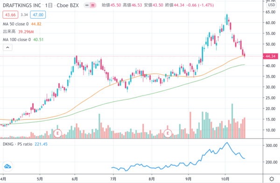Click the 6月 label on the time axis
This screenshot has height=183, width=280.
(75, 179)
